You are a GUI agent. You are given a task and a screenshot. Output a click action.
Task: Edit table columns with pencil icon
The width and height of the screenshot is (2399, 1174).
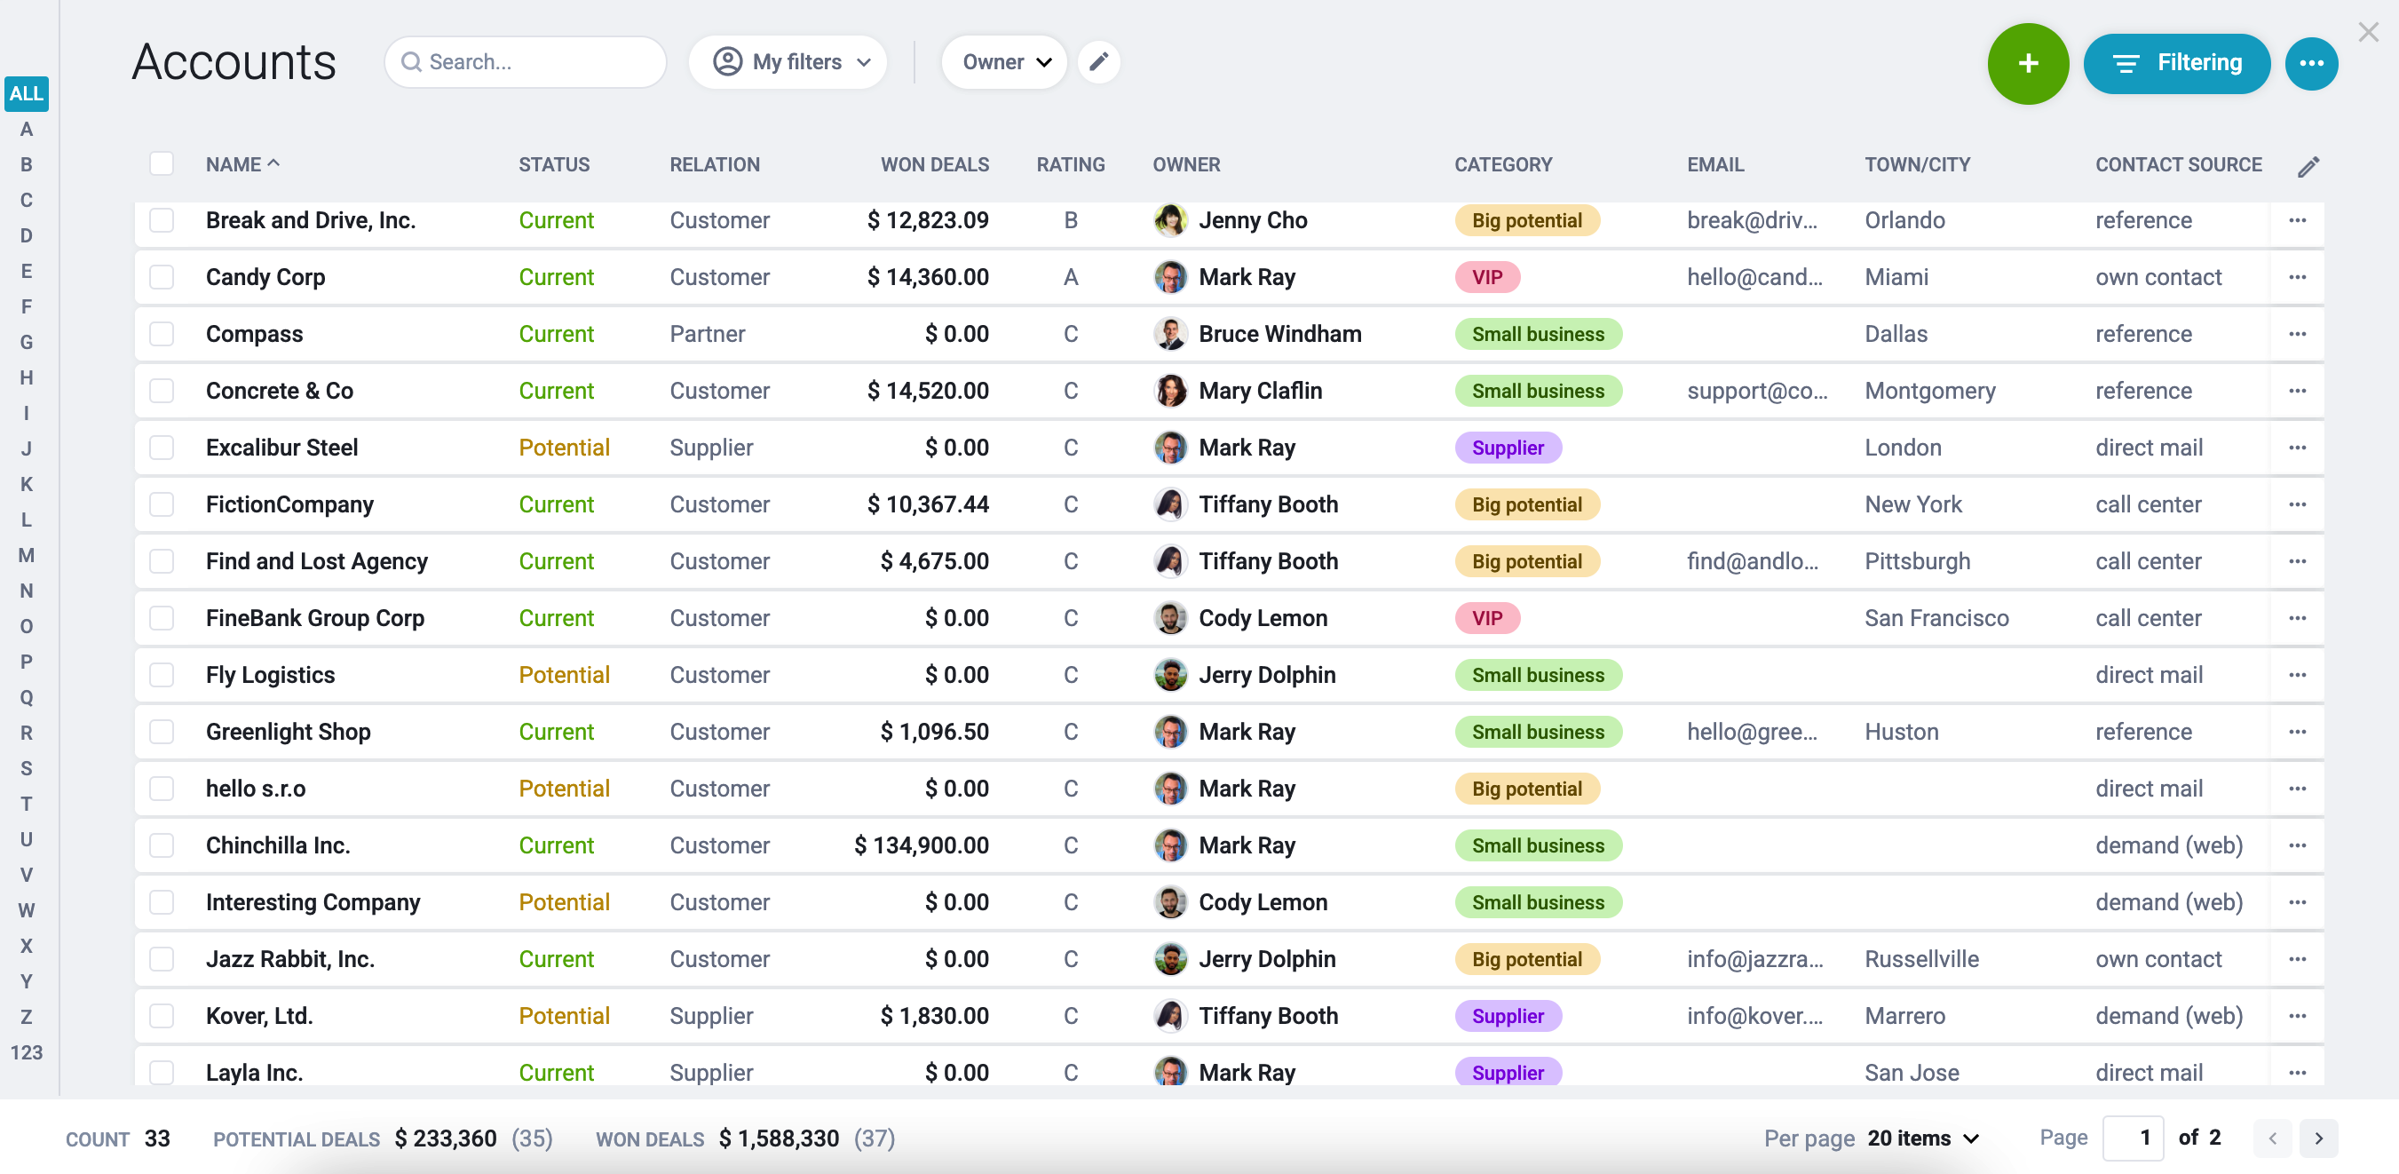coord(2307,167)
